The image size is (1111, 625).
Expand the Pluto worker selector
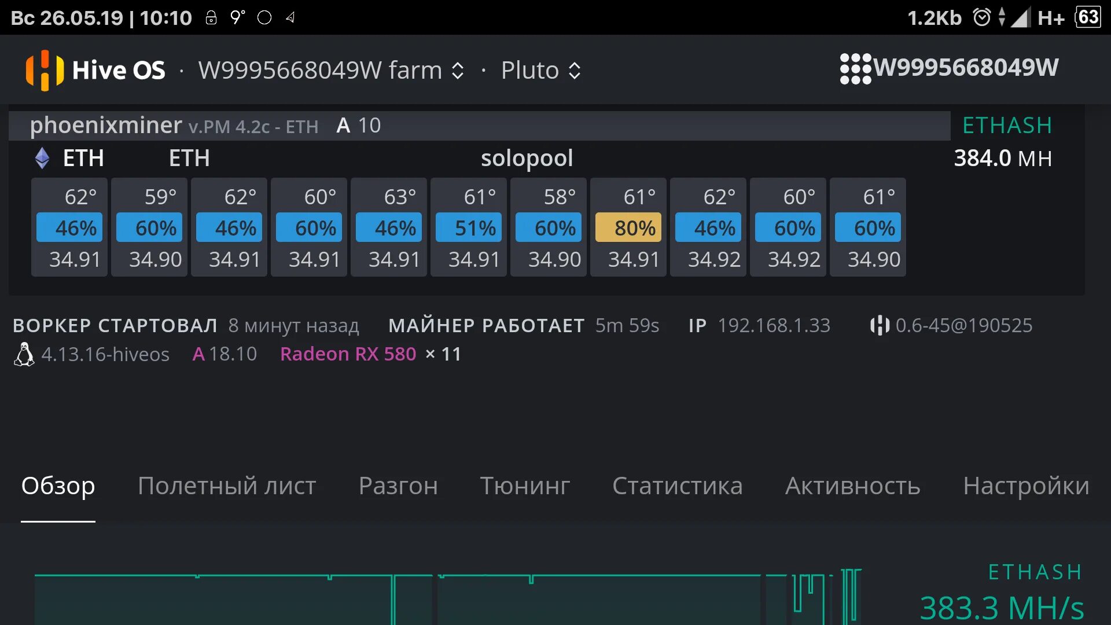(x=540, y=71)
